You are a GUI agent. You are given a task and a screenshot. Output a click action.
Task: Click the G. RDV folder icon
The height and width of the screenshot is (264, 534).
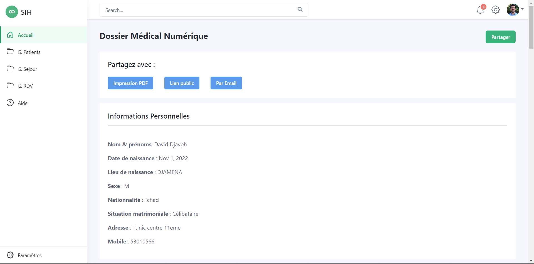tap(10, 86)
